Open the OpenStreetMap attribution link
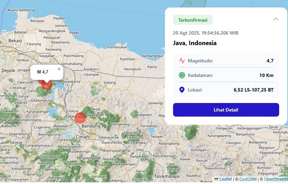Image resolution: width=288 pixels, height=184 pixels. pos(275,179)
